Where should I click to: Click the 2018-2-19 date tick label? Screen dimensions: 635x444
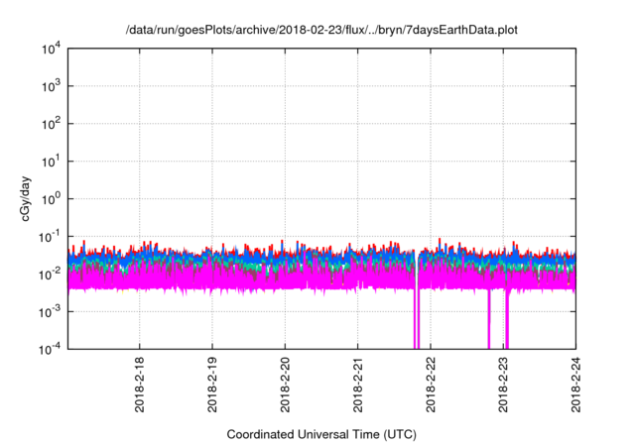212,385
